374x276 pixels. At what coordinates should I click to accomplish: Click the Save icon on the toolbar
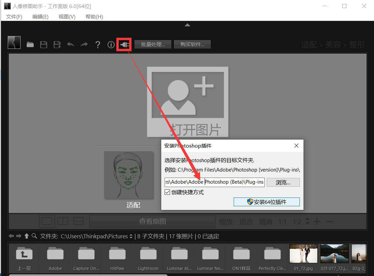click(x=44, y=44)
